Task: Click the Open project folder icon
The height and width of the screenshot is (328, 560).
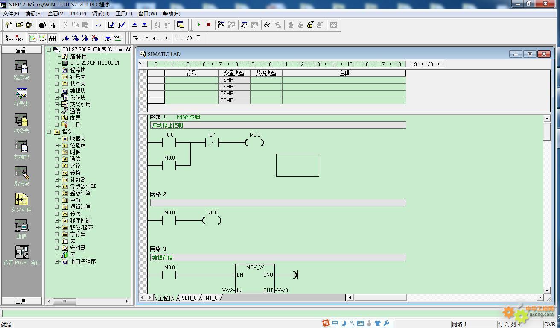Action: tap(19, 25)
